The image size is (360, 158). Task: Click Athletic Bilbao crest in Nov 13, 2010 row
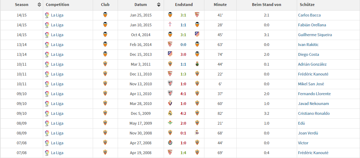coord(170,84)
